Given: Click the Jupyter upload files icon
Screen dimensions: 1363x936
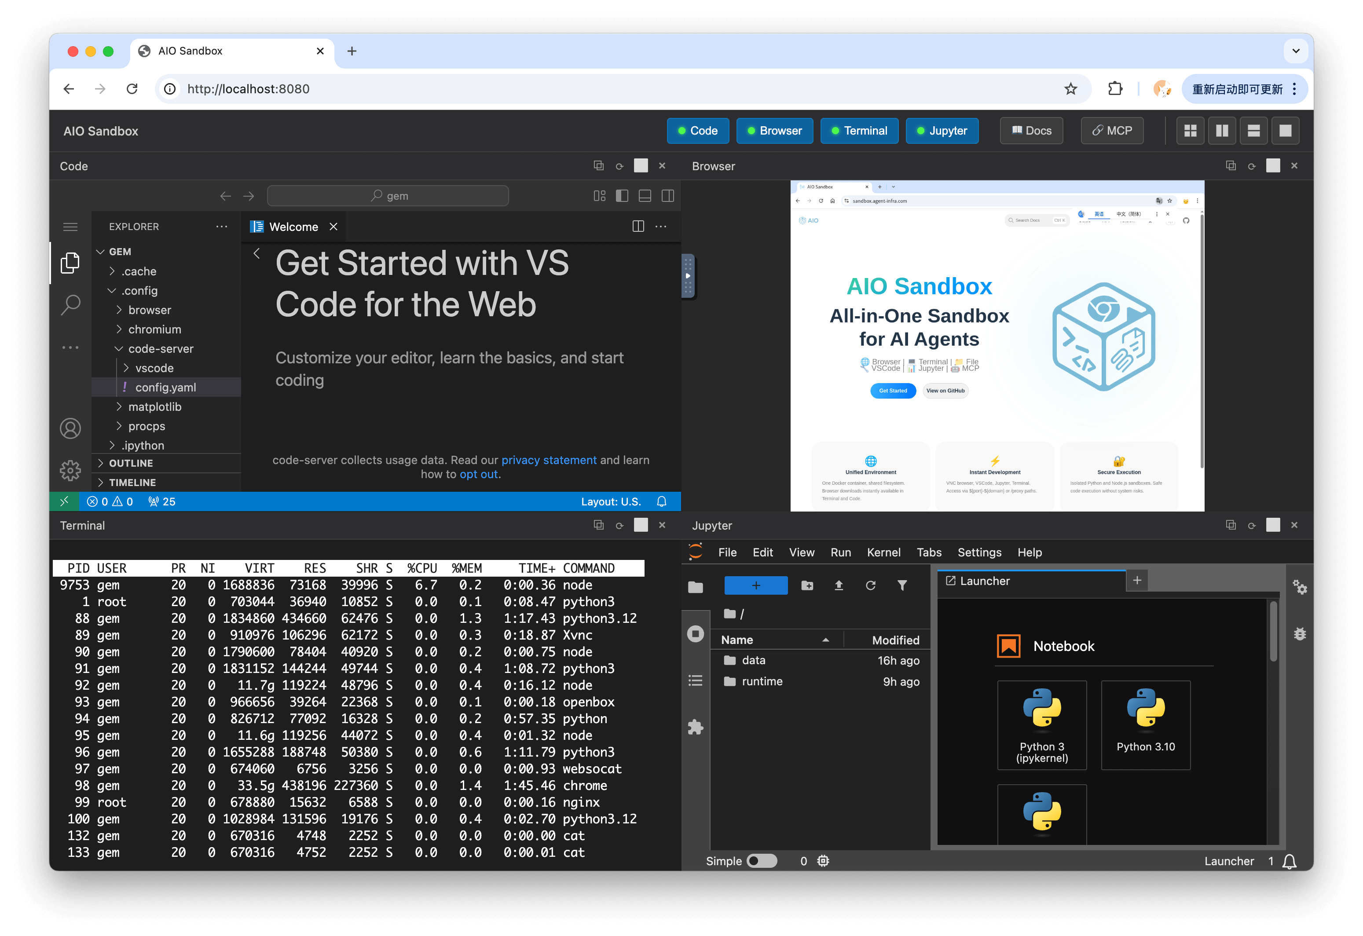Looking at the screenshot, I should click(839, 585).
